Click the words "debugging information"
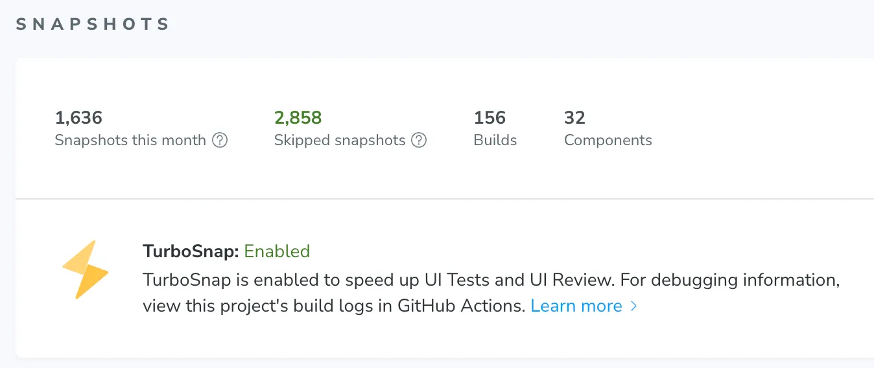This screenshot has height=368, width=874. (746, 281)
